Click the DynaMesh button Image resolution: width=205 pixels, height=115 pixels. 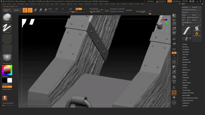point(129,10)
